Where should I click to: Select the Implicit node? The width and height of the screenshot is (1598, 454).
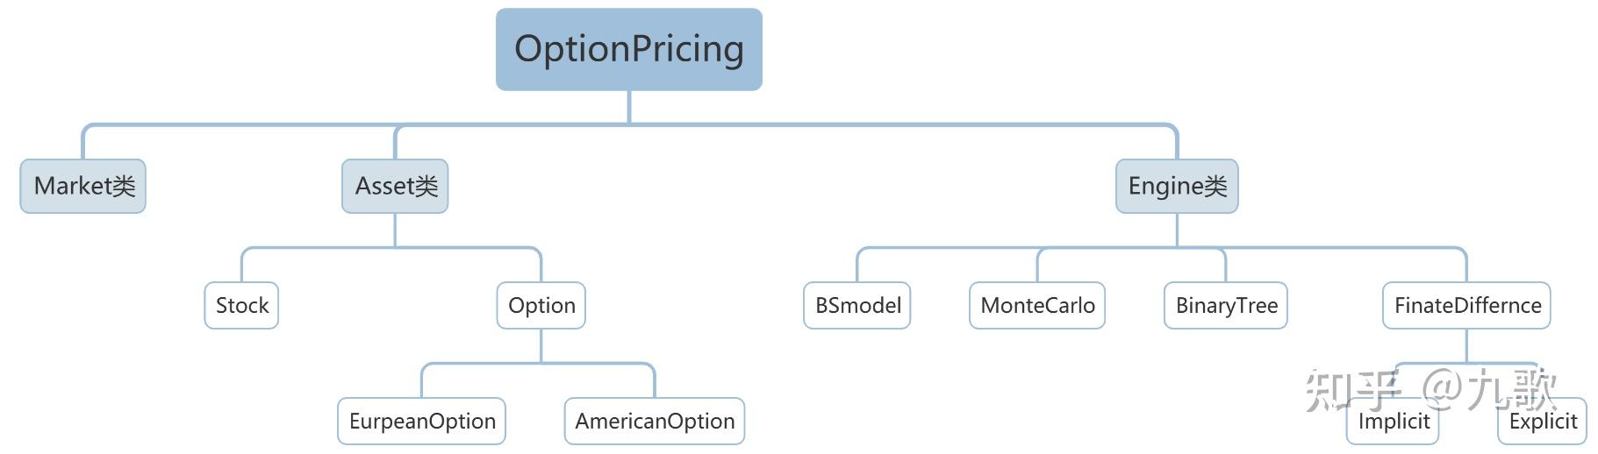click(x=1394, y=421)
